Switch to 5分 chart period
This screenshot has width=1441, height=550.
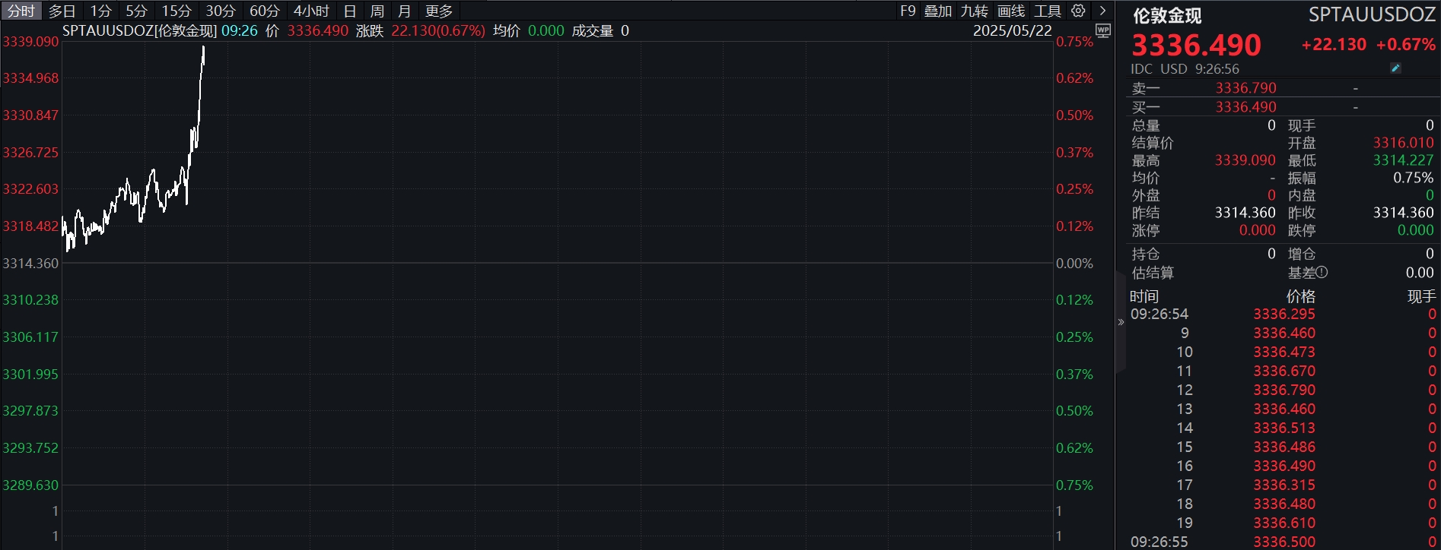[137, 11]
